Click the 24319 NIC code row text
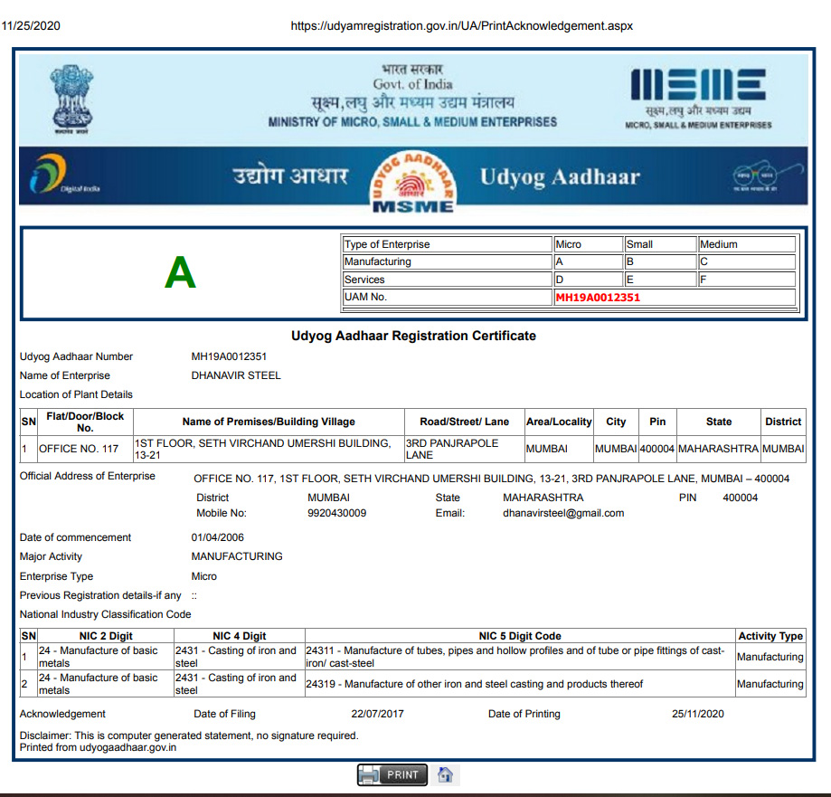Screen dimensions: 831x797 (475, 684)
